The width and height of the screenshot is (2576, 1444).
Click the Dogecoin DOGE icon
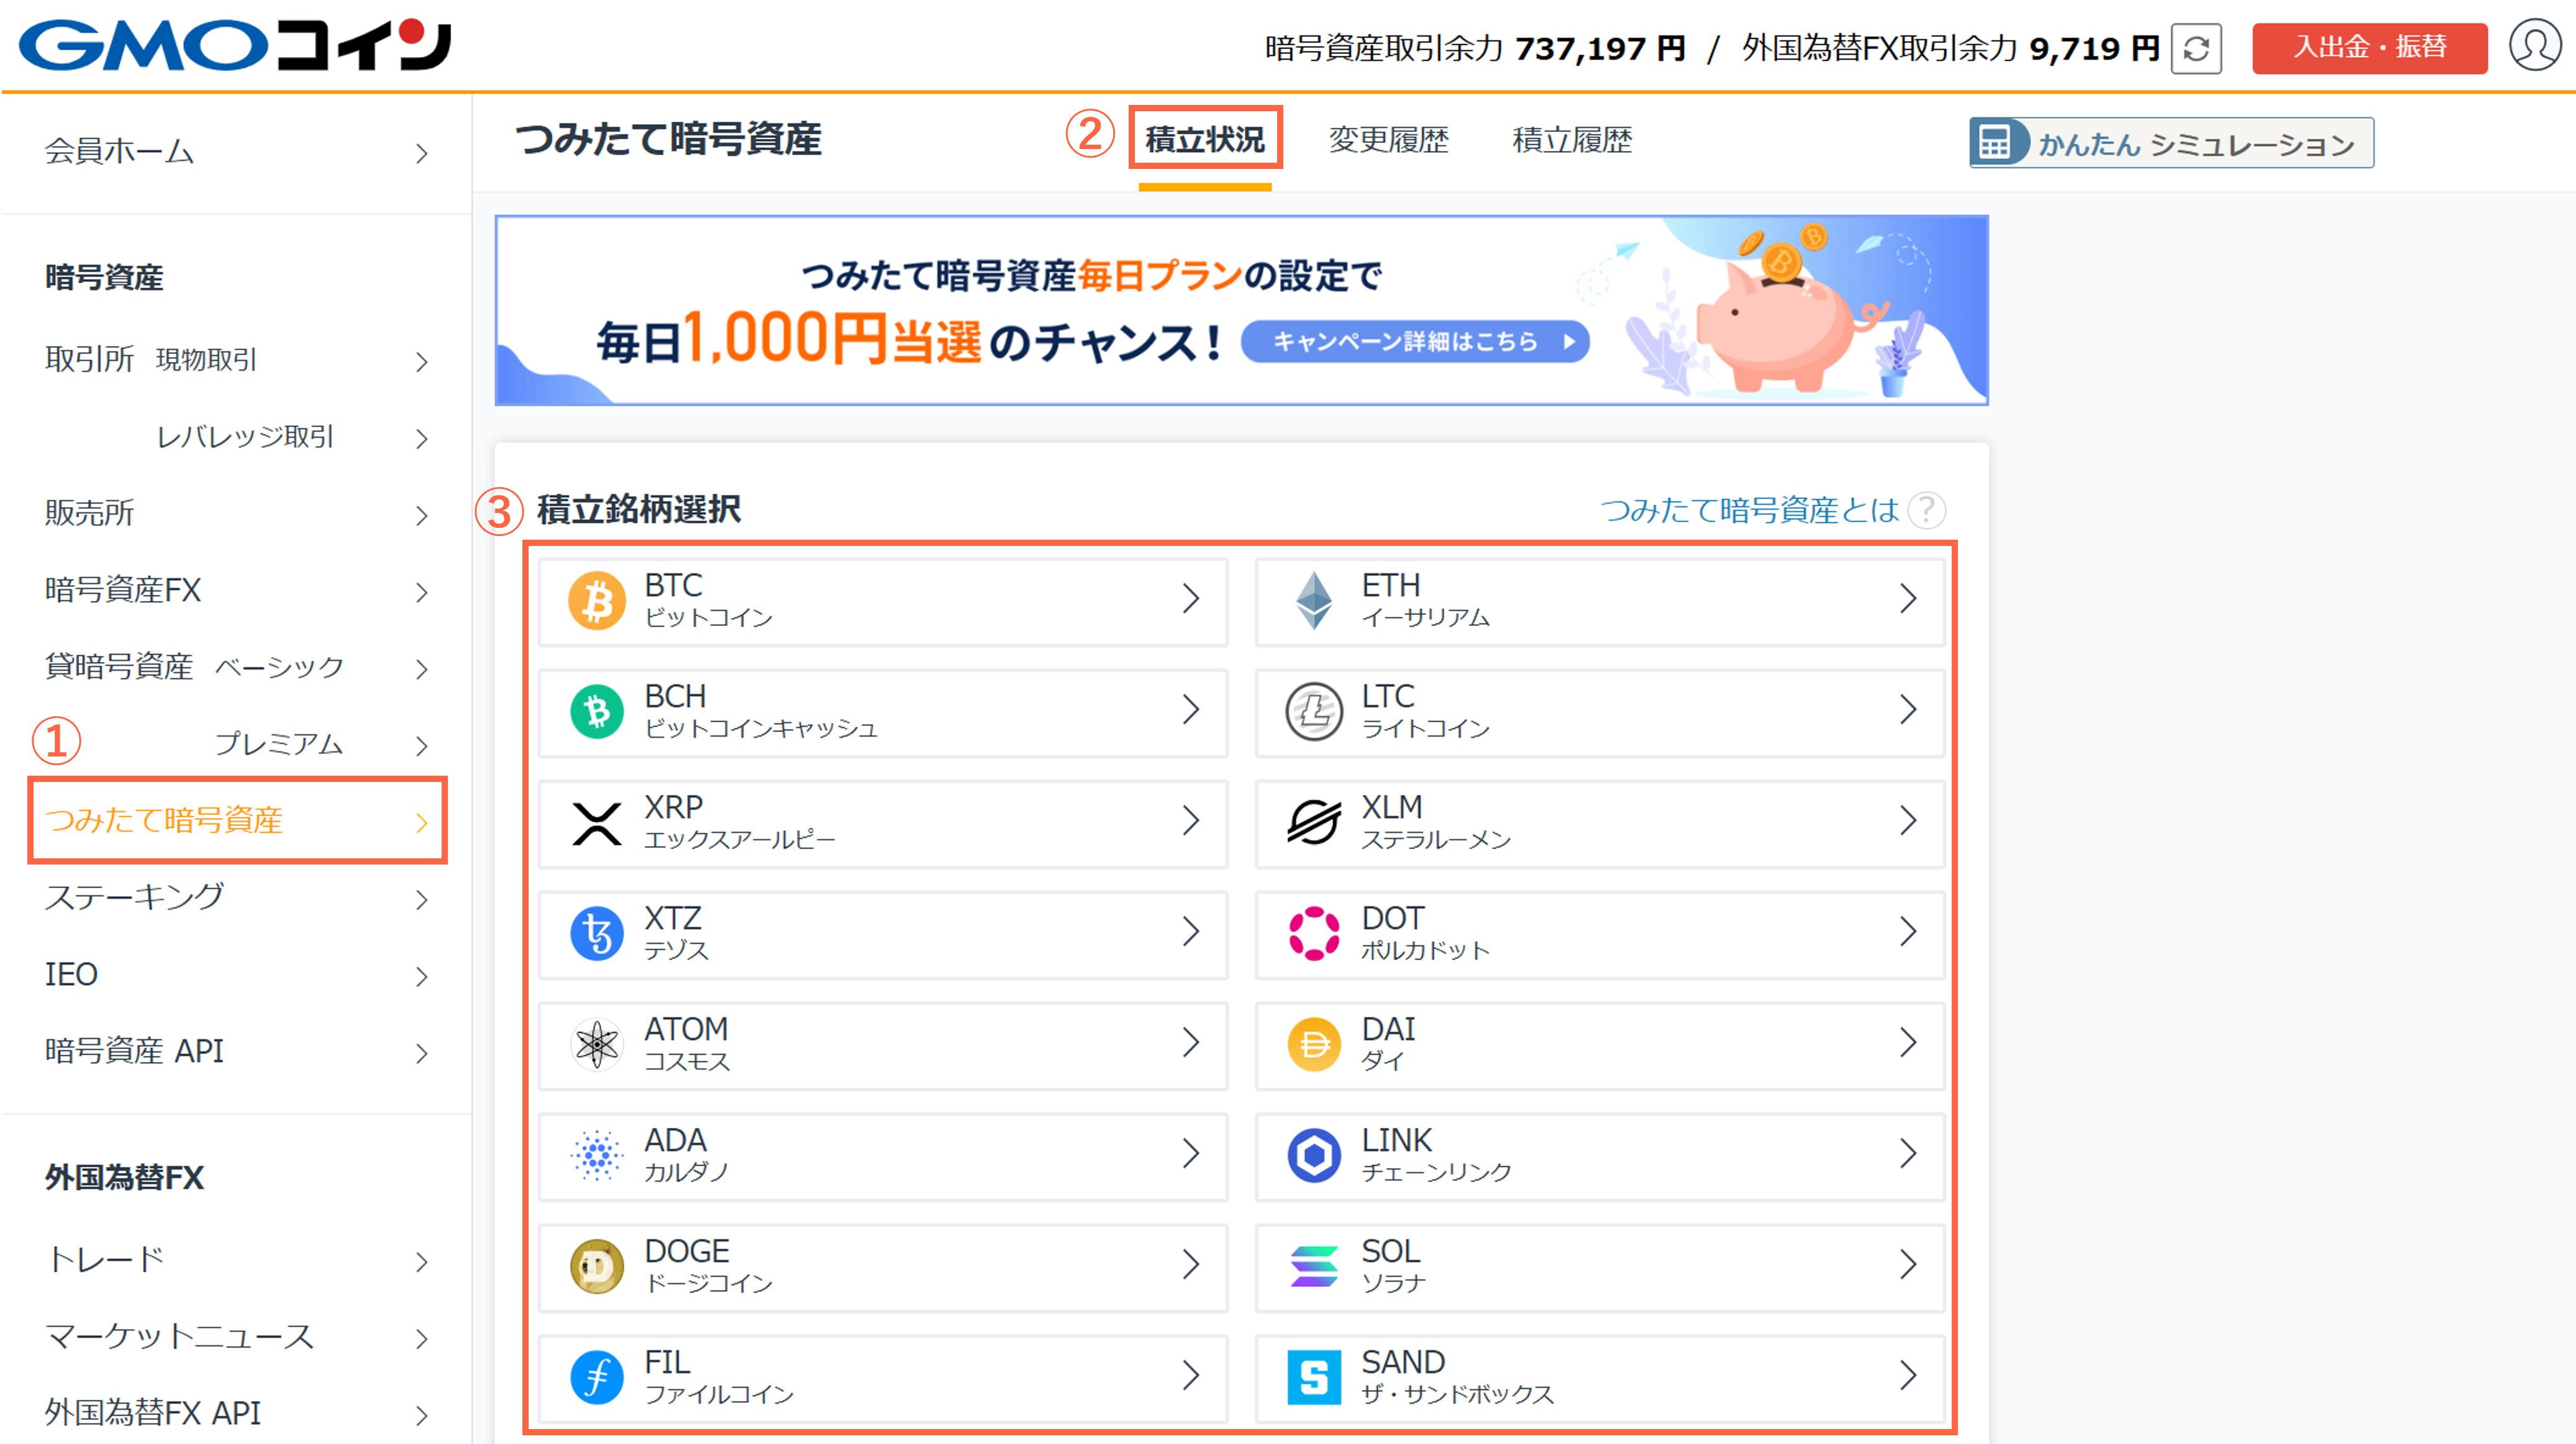point(597,1266)
